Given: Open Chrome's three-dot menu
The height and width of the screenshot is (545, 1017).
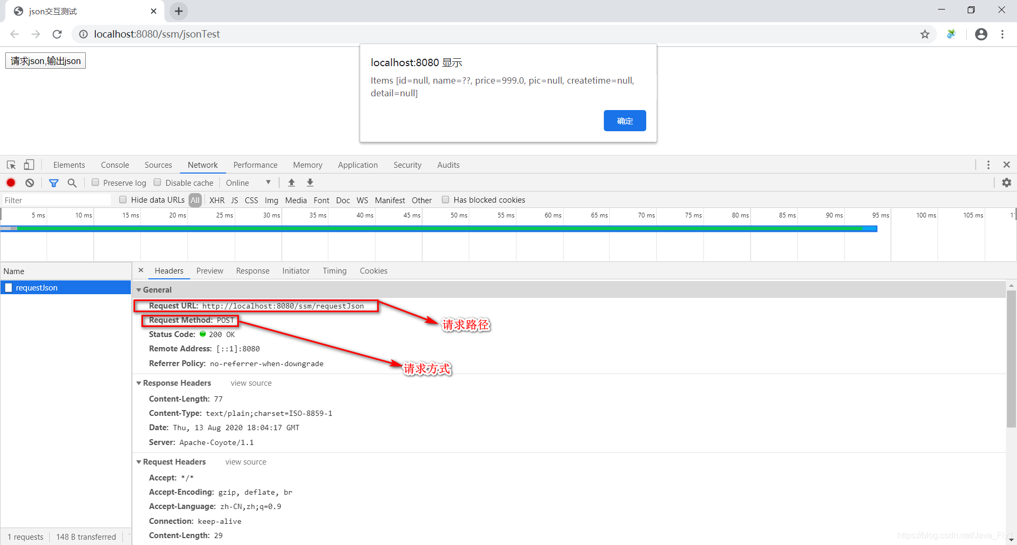Looking at the screenshot, I should (1002, 34).
